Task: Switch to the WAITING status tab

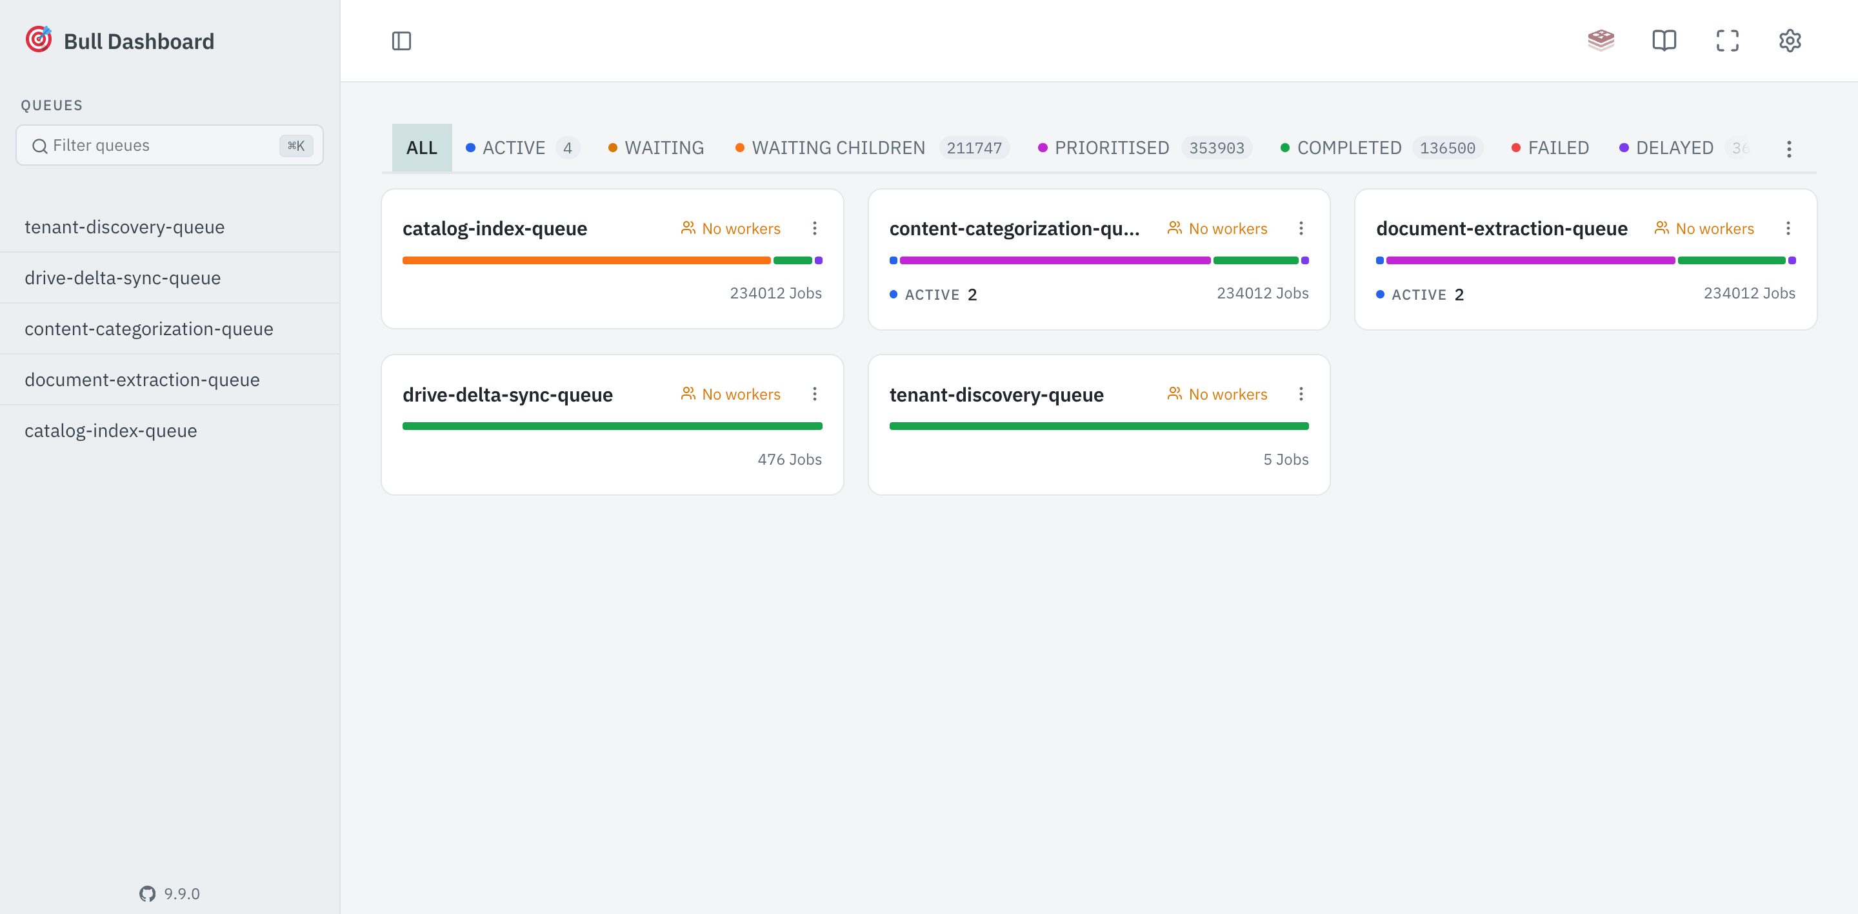Action: (655, 148)
